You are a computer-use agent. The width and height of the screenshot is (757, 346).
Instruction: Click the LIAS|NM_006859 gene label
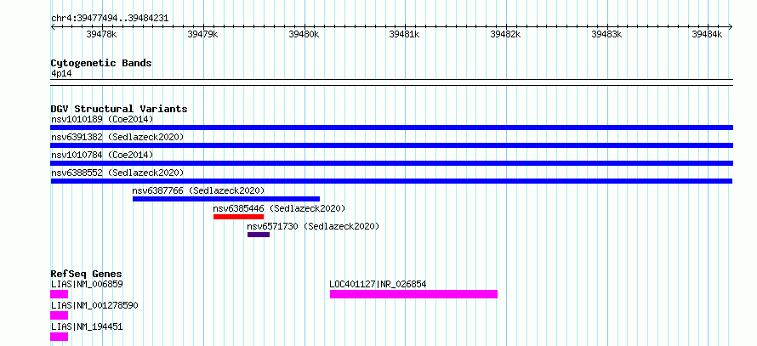[x=87, y=284]
